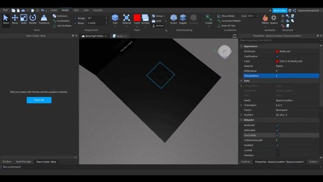Switch to the Toolbox panel tab
323x182 pixels.
coord(7,162)
